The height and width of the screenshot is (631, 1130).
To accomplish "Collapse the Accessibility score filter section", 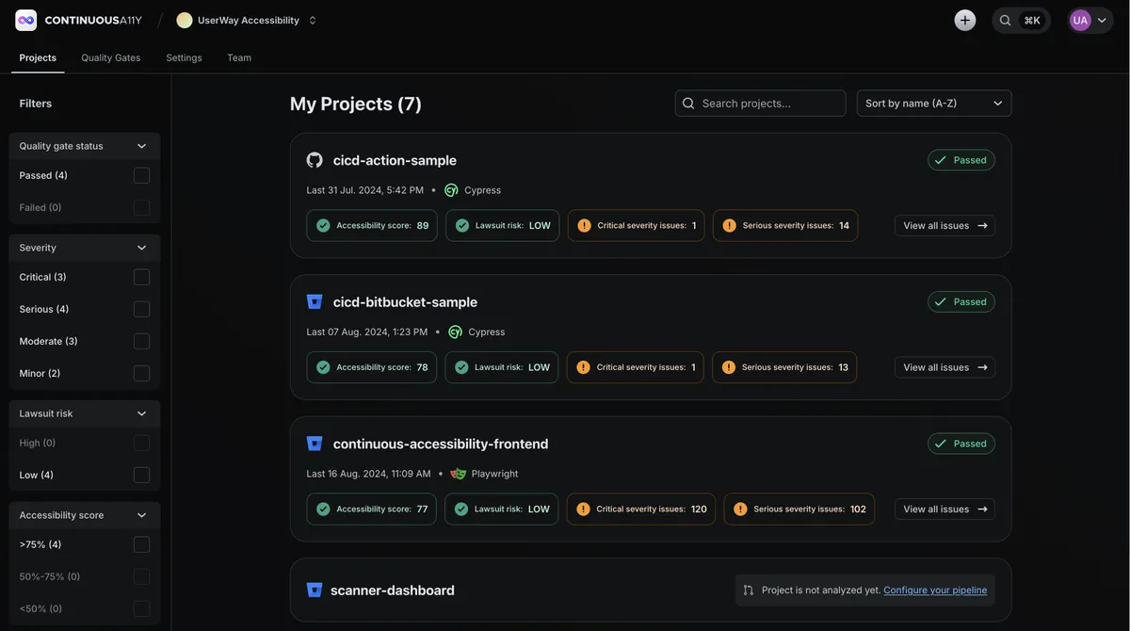I will [85, 515].
